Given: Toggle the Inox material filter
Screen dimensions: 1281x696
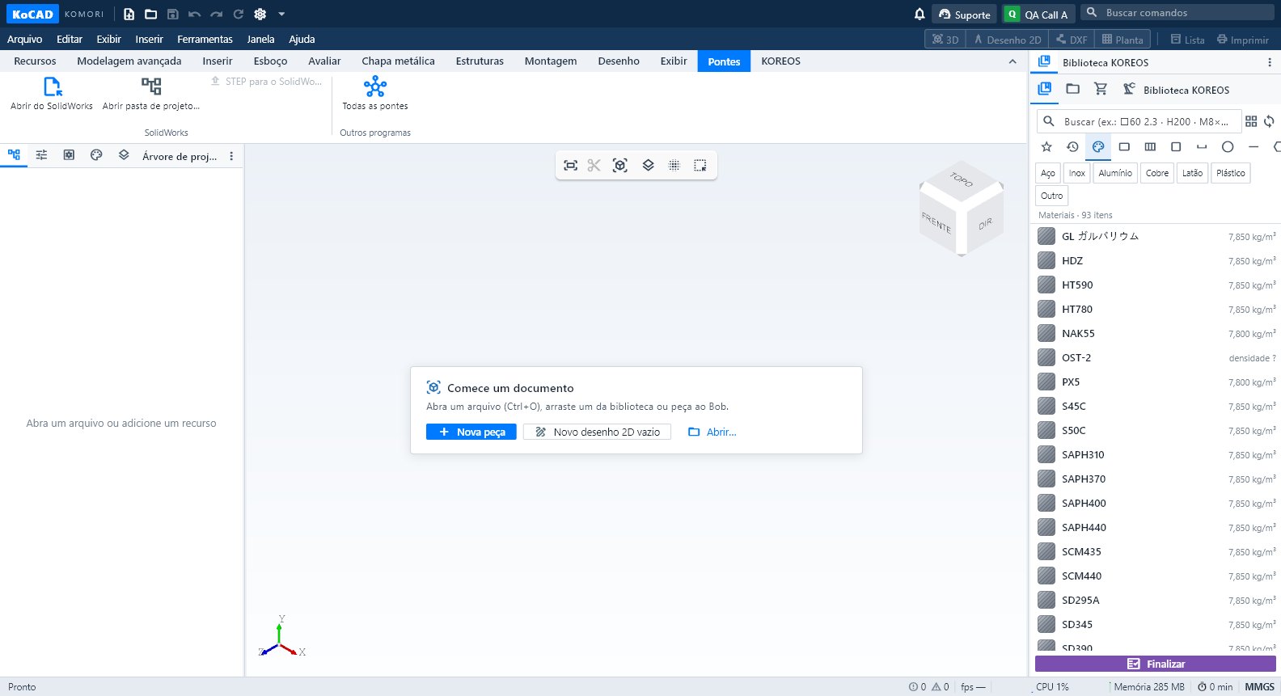Looking at the screenshot, I should (x=1077, y=173).
